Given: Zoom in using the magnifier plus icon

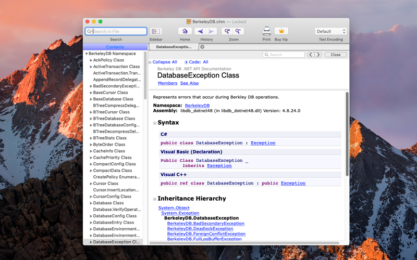Looking at the screenshot, I should coord(227,31).
